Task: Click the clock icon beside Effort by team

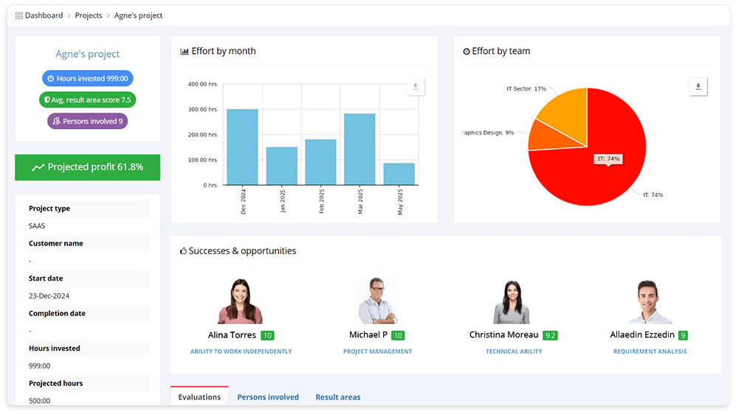Action: click(x=467, y=52)
